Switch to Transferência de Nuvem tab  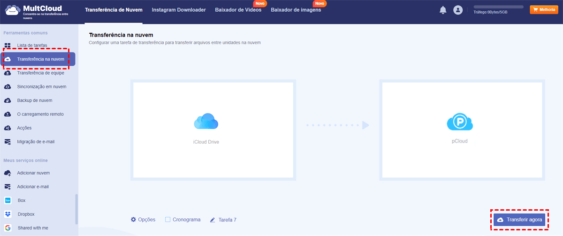coord(114,10)
